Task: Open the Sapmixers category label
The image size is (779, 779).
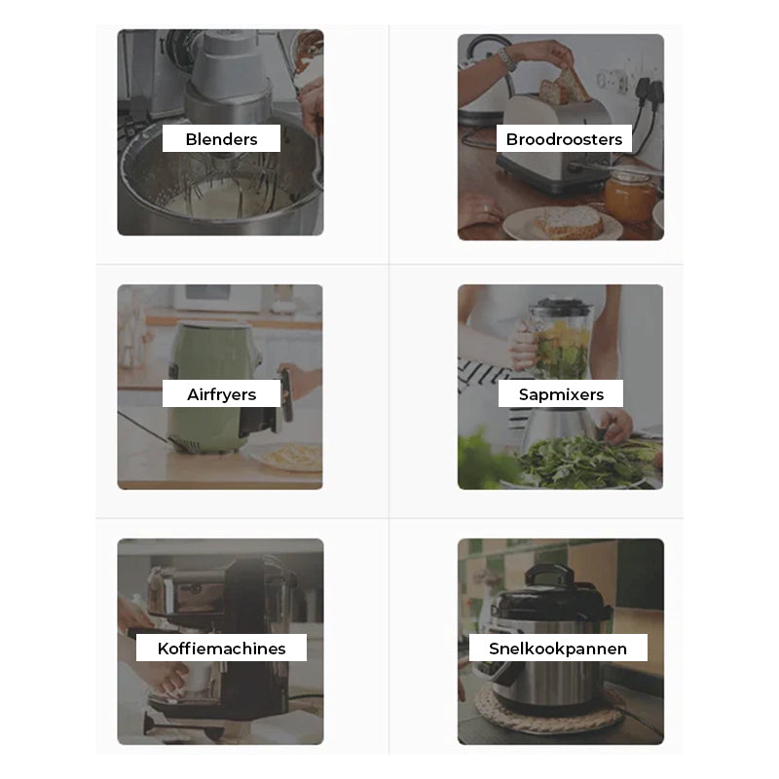Action: [561, 393]
